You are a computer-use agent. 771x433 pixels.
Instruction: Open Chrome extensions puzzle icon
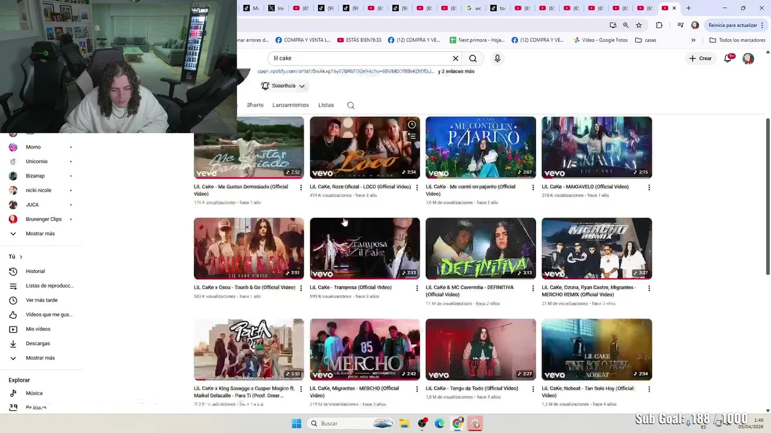(659, 25)
